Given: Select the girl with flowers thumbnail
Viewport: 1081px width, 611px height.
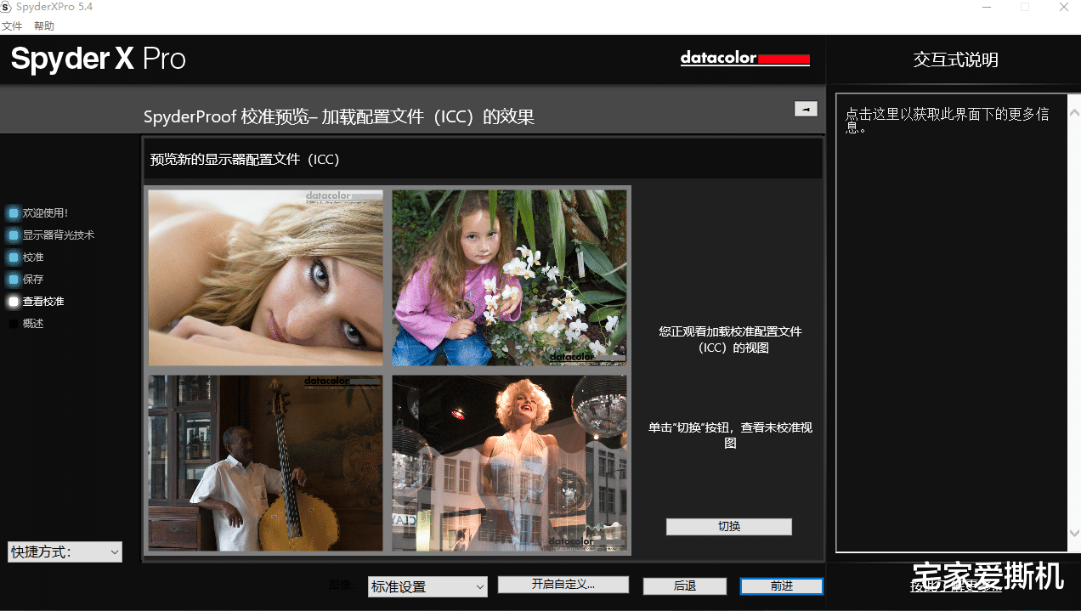Looking at the screenshot, I should pyautogui.click(x=510, y=278).
